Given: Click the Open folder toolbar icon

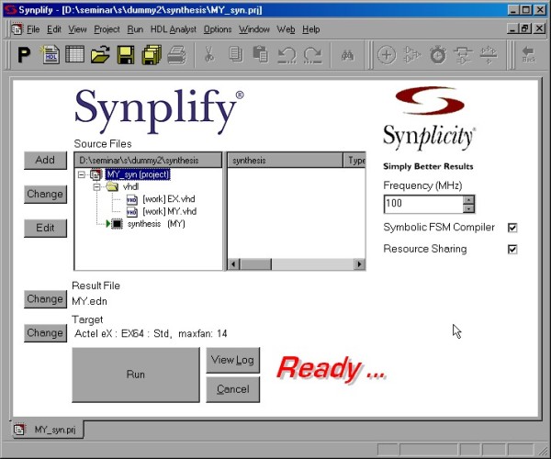Looking at the screenshot, I should pyautogui.click(x=100, y=55).
